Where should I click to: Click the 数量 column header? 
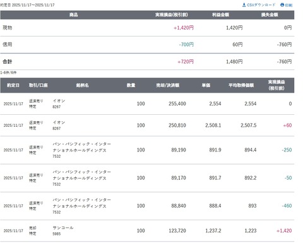click(x=131, y=85)
